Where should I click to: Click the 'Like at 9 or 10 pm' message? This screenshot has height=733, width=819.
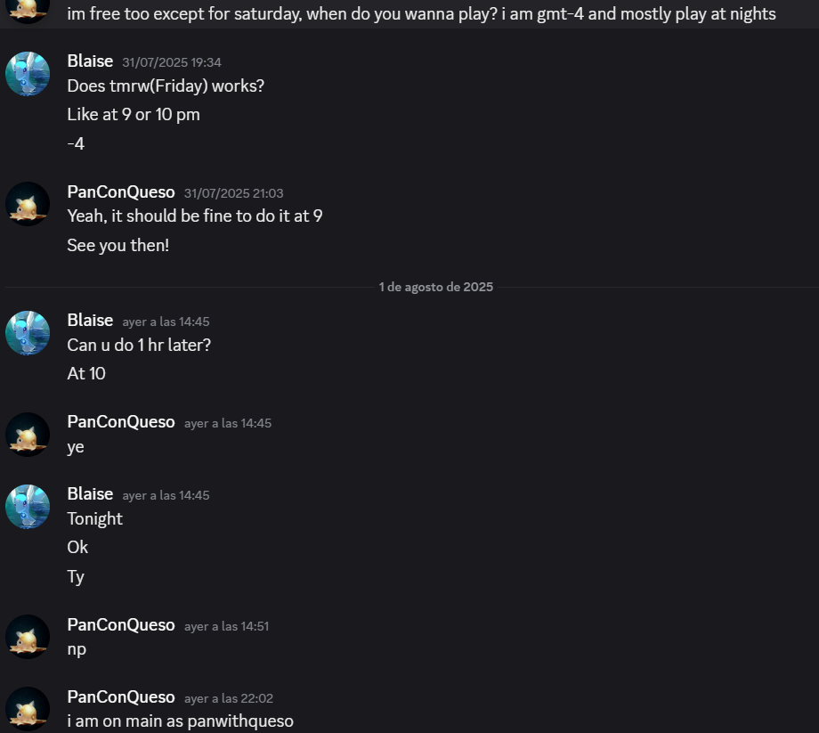pyautogui.click(x=134, y=114)
